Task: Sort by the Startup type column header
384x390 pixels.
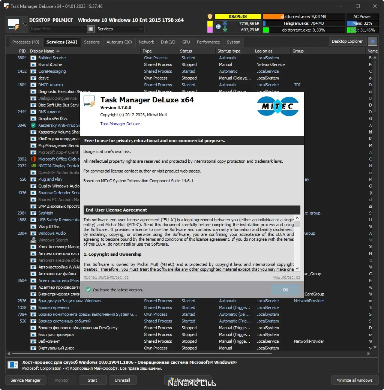Action: 234,51
